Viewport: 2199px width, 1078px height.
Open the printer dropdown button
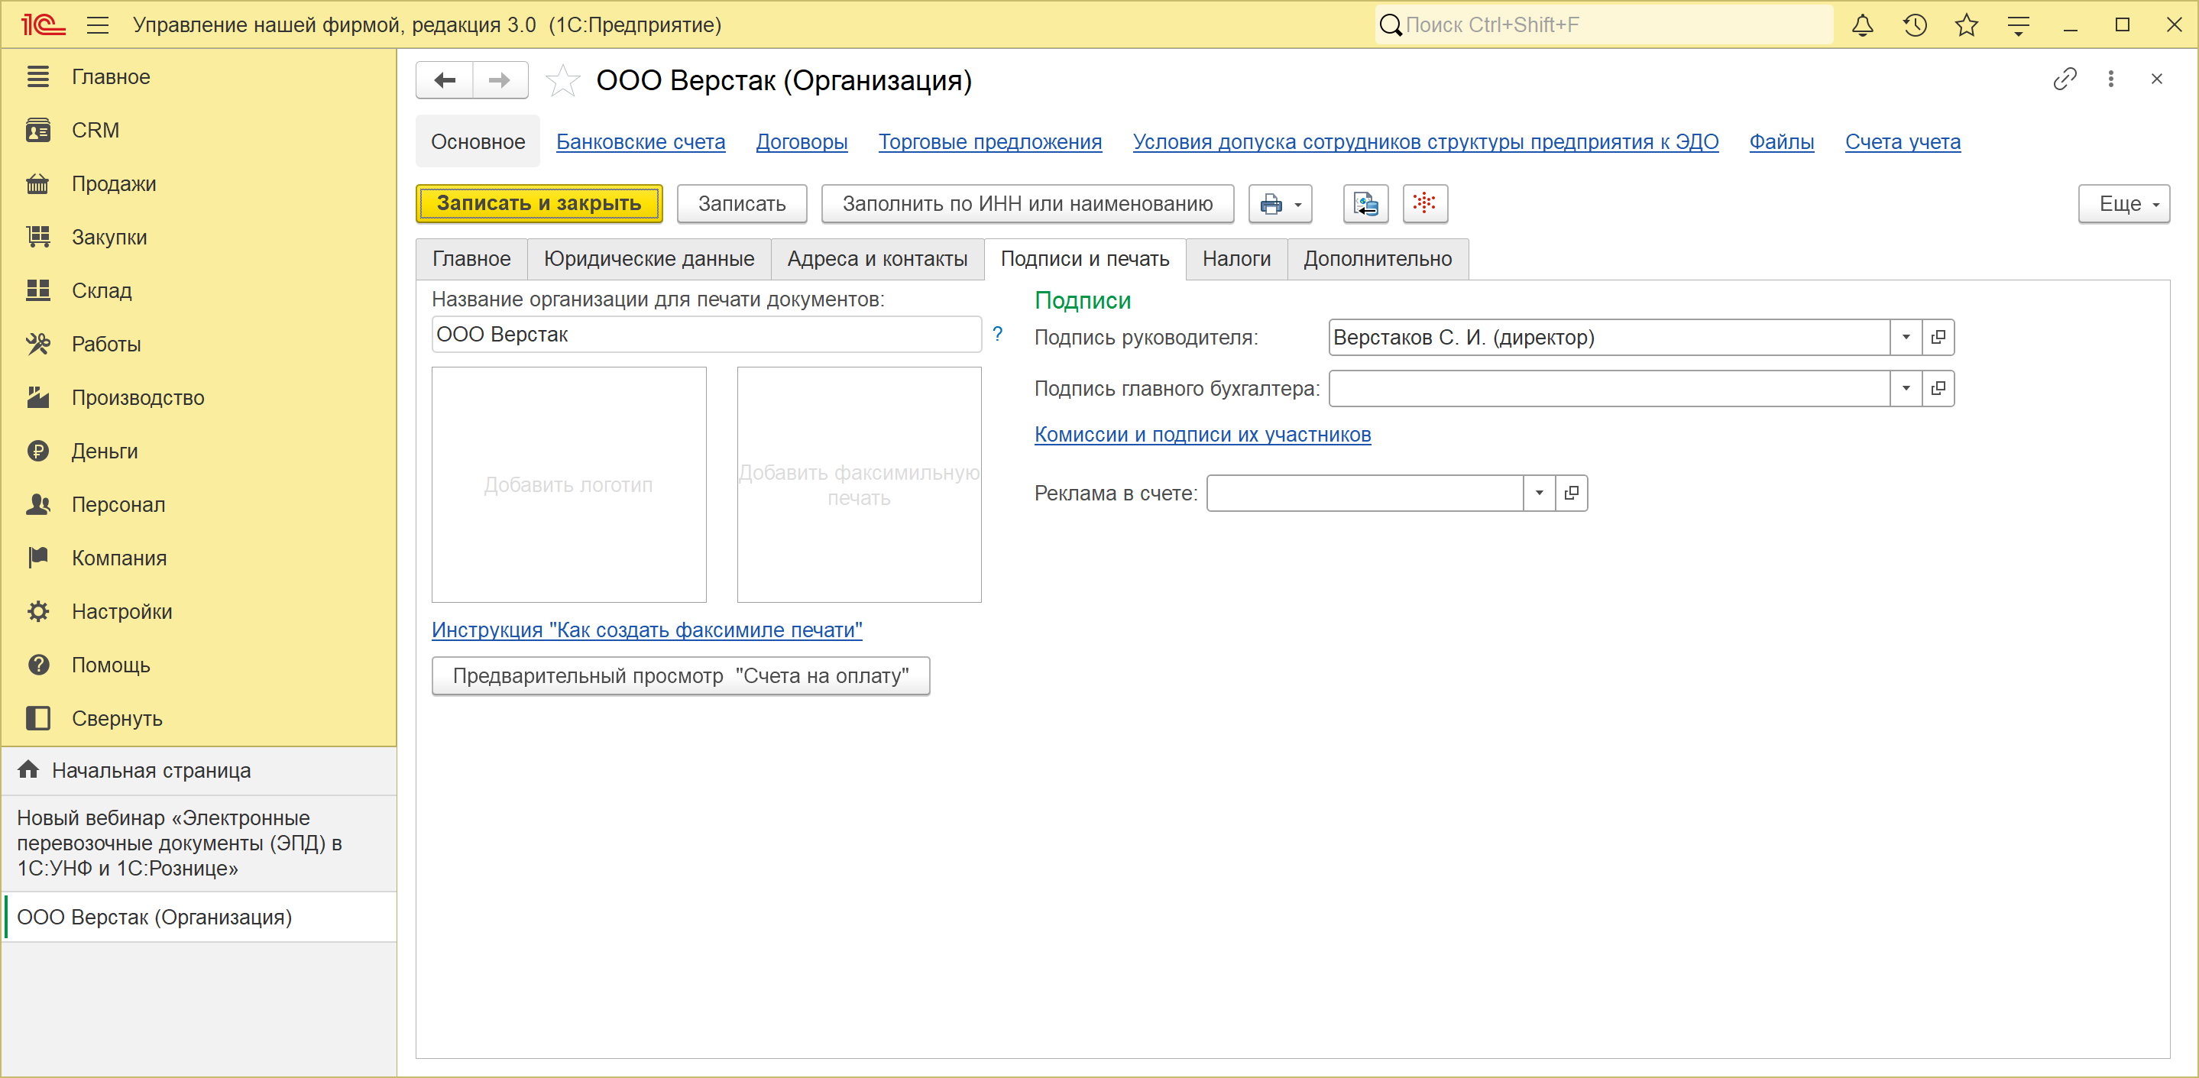pyautogui.click(x=1280, y=204)
